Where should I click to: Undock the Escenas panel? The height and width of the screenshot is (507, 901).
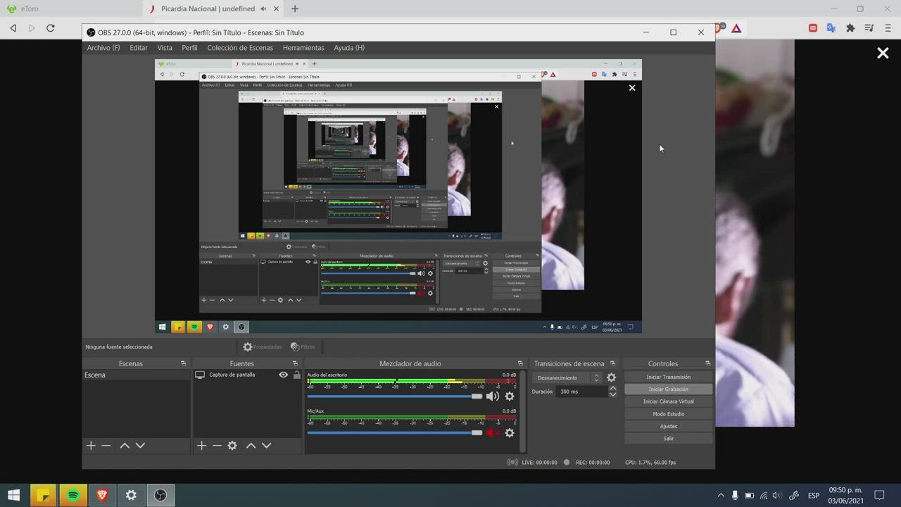pyautogui.click(x=183, y=363)
